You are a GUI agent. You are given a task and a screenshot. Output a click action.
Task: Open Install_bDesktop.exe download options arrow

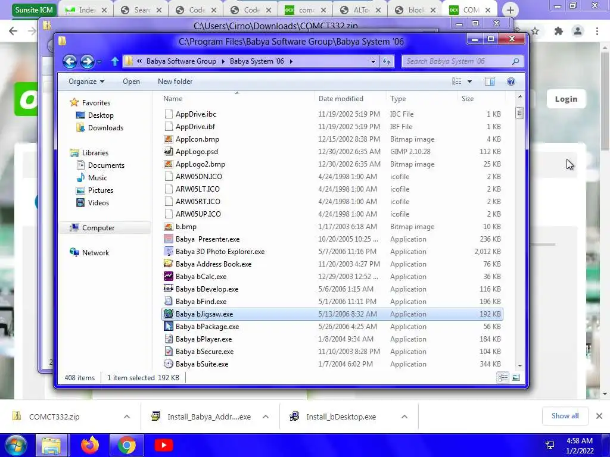(x=404, y=417)
